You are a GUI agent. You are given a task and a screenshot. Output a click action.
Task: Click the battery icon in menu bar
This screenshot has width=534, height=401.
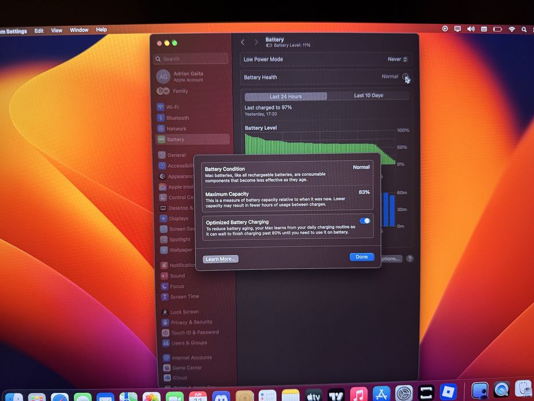tap(497, 29)
